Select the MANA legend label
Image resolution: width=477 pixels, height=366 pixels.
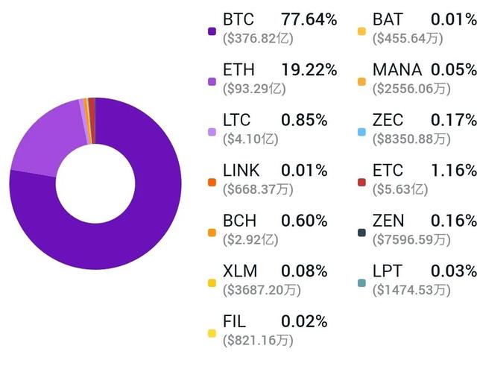tap(397, 70)
